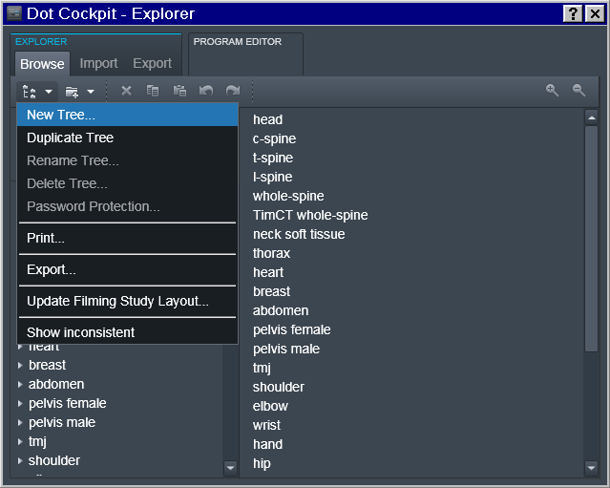Select shoulder in the left tree

pos(54,460)
